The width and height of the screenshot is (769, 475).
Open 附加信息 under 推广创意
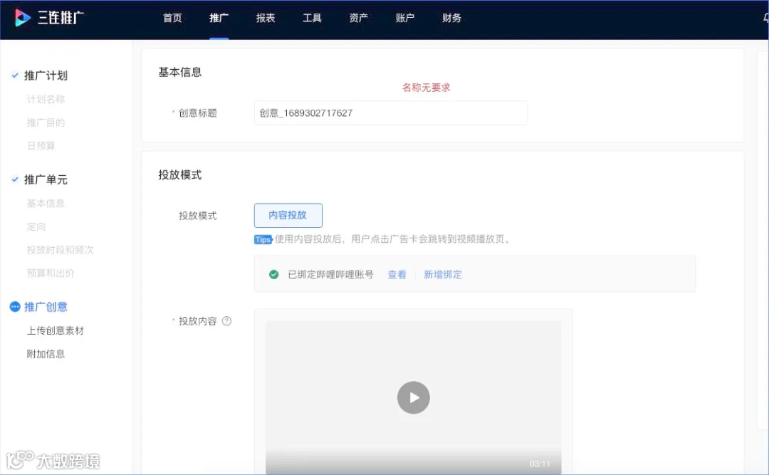(x=46, y=354)
